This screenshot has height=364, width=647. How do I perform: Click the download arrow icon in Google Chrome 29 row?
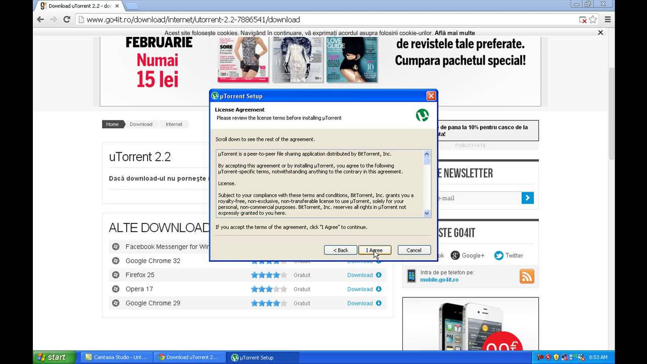[x=379, y=303]
